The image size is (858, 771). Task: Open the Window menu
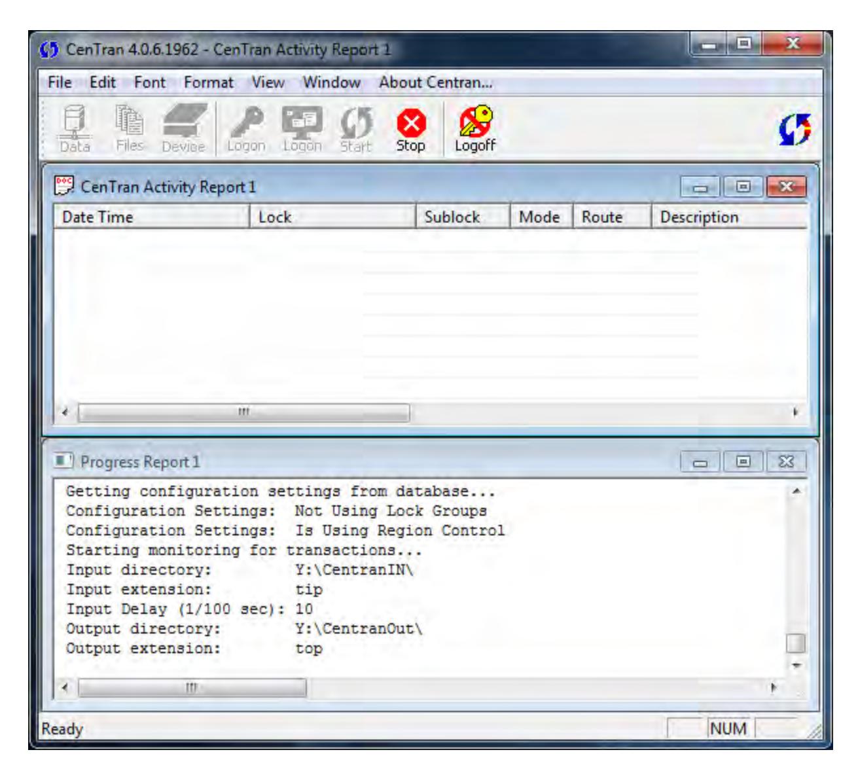click(331, 82)
